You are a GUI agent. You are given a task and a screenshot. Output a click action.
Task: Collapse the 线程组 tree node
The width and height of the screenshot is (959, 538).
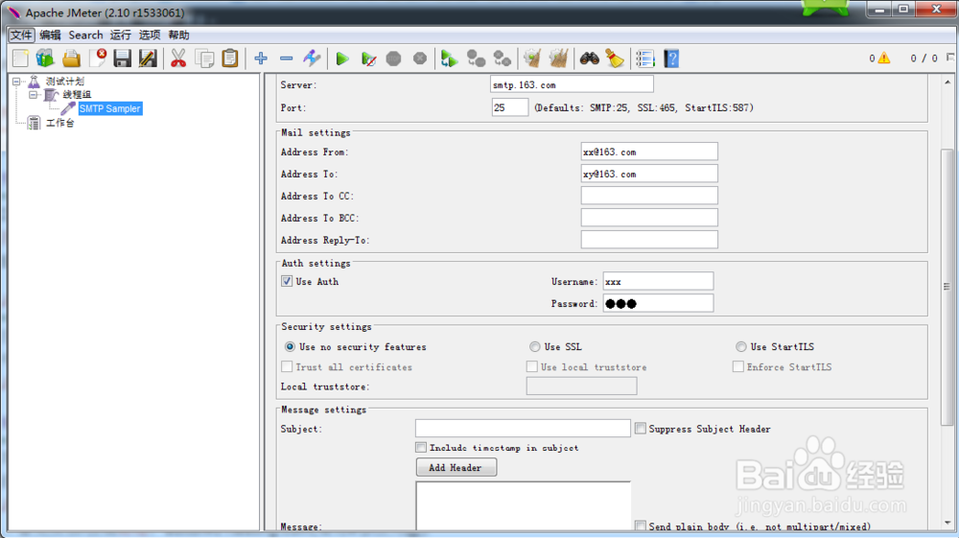[33, 94]
